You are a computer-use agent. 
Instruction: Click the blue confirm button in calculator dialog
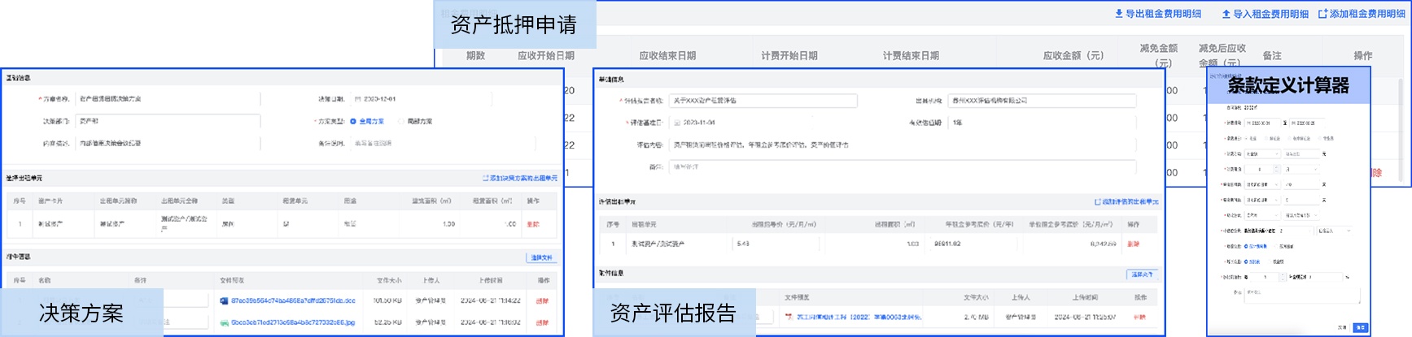coord(1360,327)
